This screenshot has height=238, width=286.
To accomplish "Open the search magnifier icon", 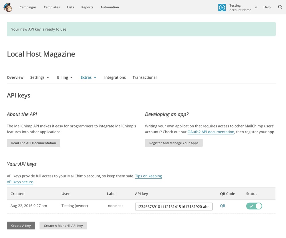I will [x=280, y=7].
